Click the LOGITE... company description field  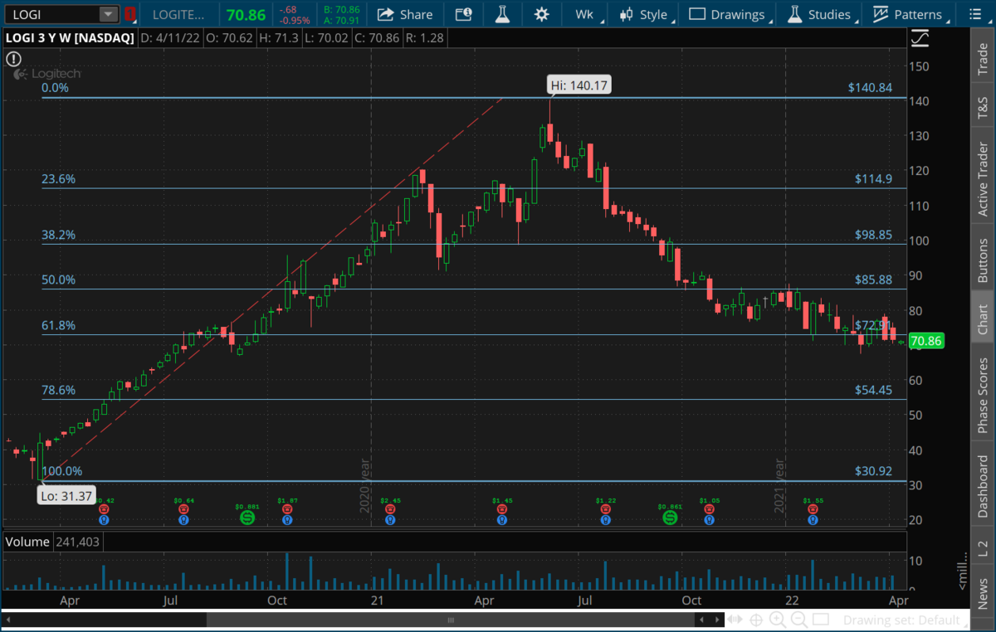click(178, 14)
